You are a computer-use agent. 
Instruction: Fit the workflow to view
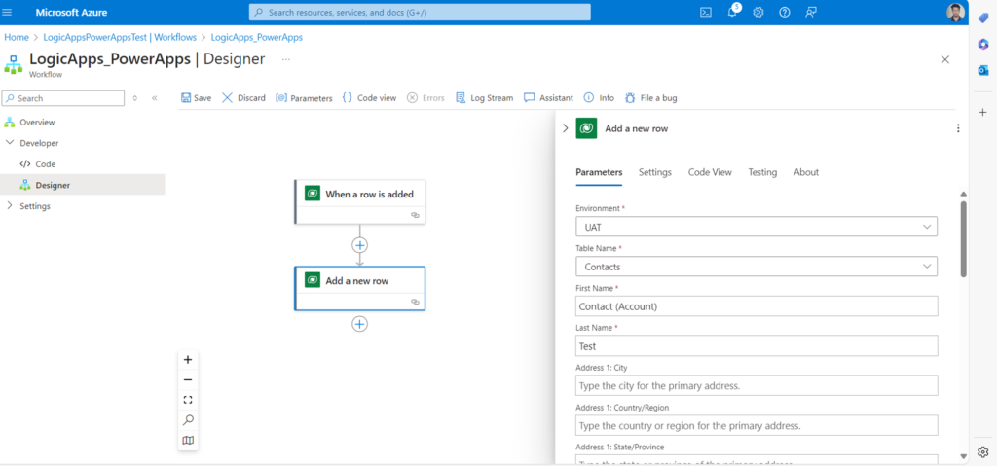point(188,400)
